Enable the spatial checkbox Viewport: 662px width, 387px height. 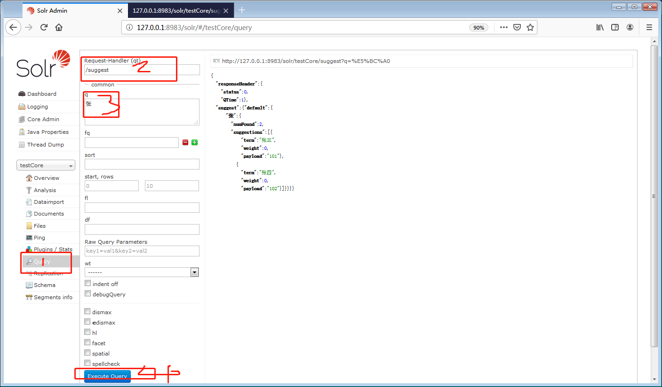point(88,353)
